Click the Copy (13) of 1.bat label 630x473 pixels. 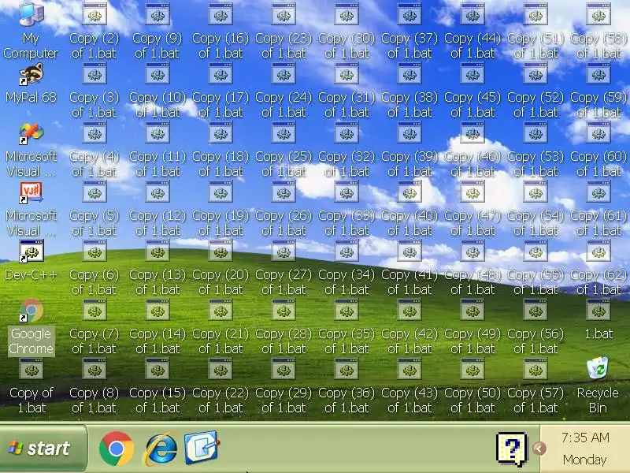[157, 282]
